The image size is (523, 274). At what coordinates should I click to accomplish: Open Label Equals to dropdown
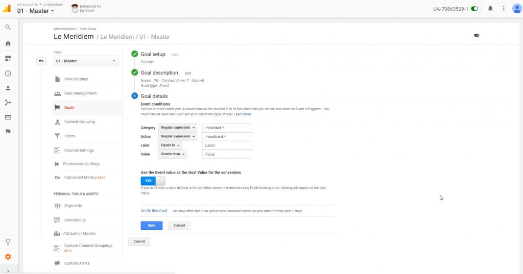point(170,145)
